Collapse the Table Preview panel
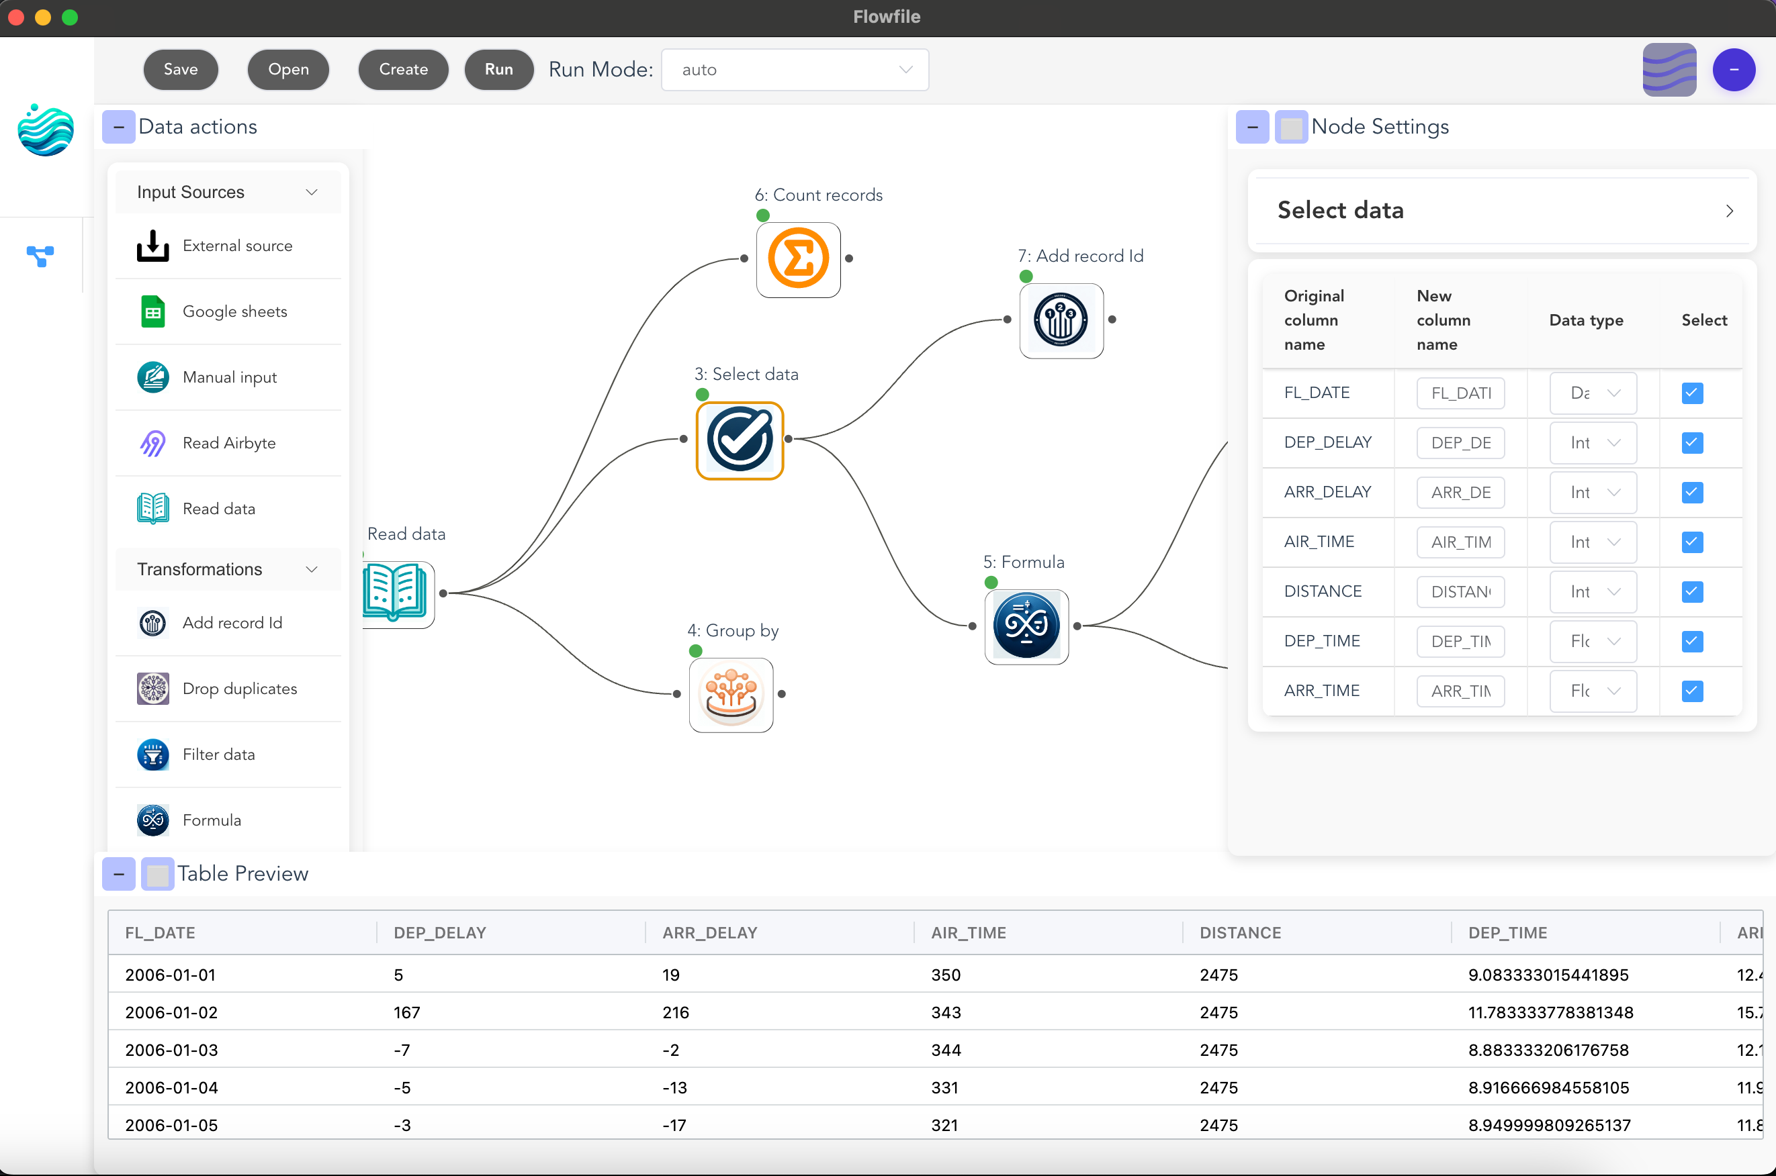Screen dimensions: 1776x1176 (118, 874)
